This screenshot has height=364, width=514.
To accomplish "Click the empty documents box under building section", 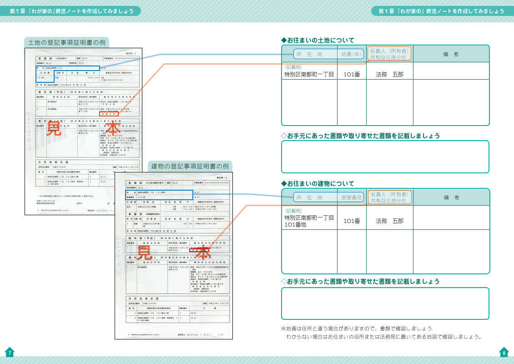I will (x=385, y=303).
